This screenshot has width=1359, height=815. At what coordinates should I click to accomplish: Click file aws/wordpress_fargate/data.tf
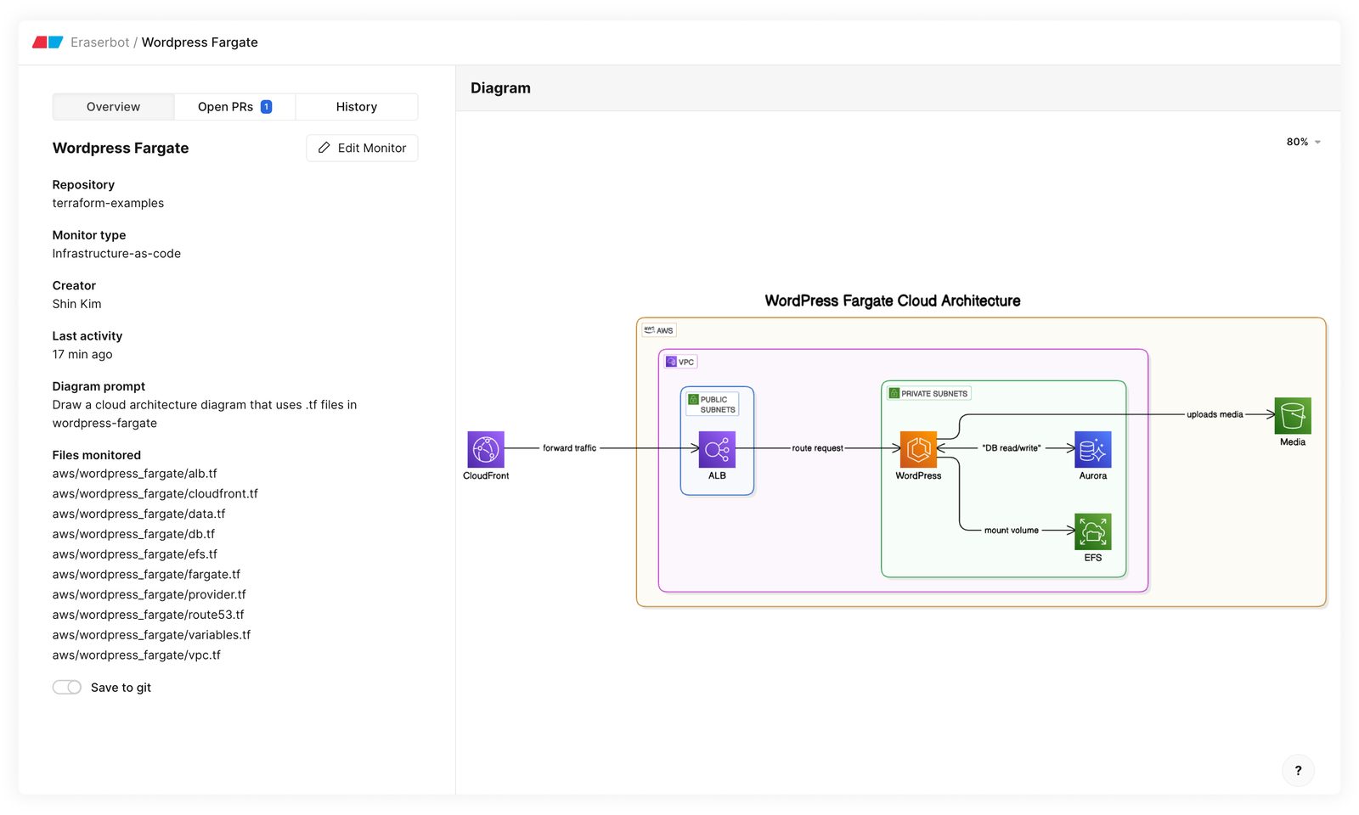(139, 514)
